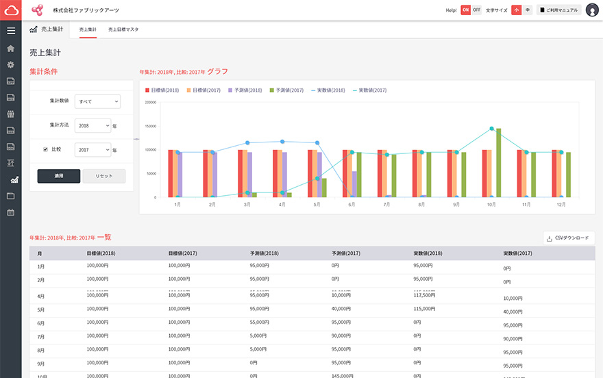Click the 実数値(2018) table column header
The image size is (603, 378).
pyautogui.click(x=428, y=253)
